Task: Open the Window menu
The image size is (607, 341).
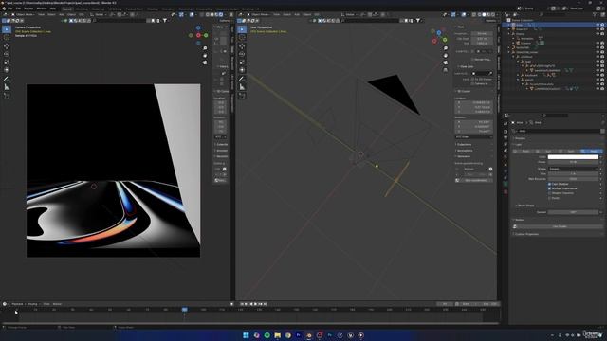Action: [42, 9]
